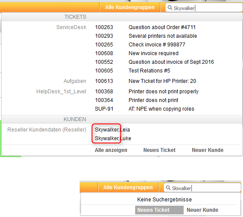Open customer Skywalker, Leia
Viewport: 243px width, 217px height.
point(112,130)
